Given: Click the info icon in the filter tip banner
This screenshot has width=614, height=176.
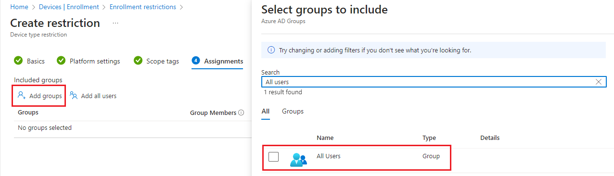Looking at the screenshot, I should [x=271, y=50].
